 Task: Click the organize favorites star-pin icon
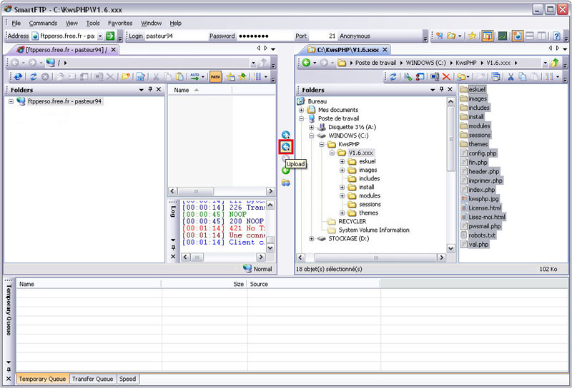[242, 77]
